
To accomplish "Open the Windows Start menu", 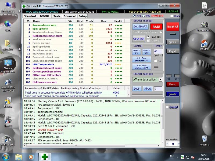I will (x=5, y=157).
